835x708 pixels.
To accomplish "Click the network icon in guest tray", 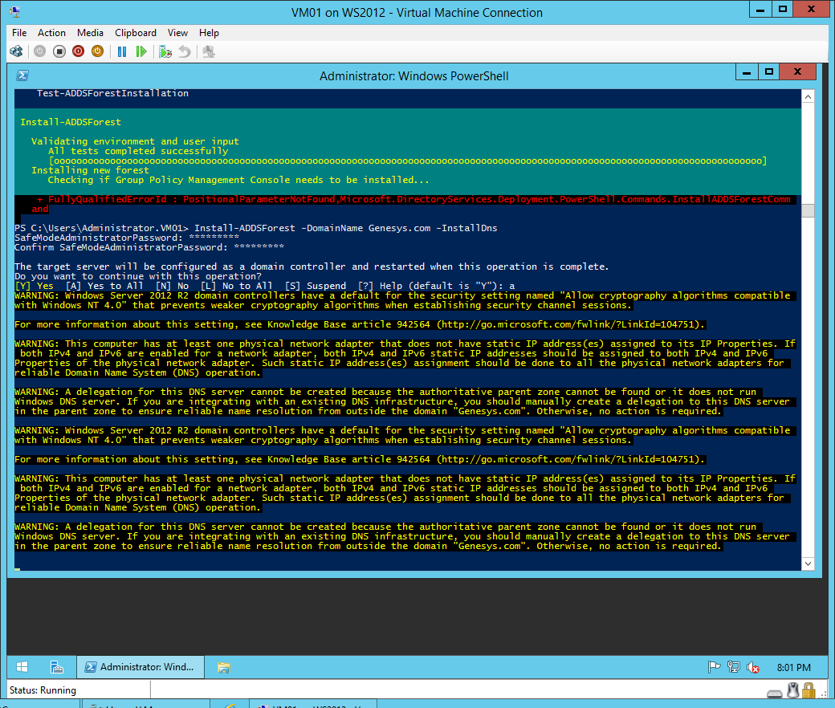I will pyautogui.click(x=733, y=667).
